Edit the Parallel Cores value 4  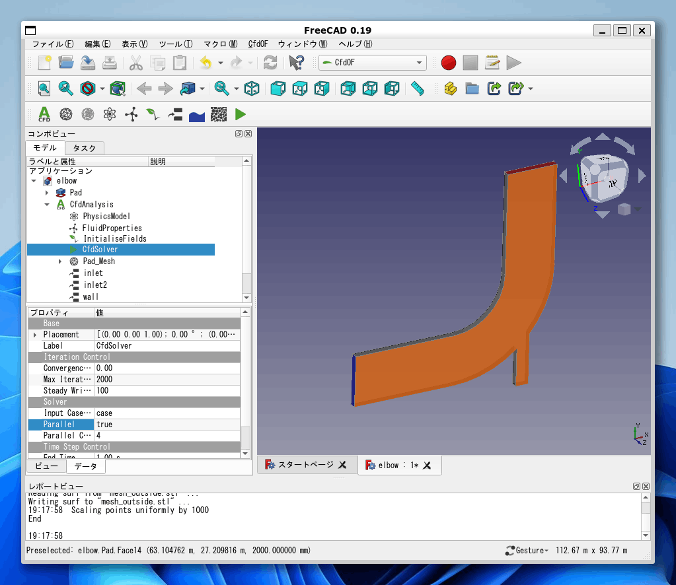pyautogui.click(x=167, y=436)
